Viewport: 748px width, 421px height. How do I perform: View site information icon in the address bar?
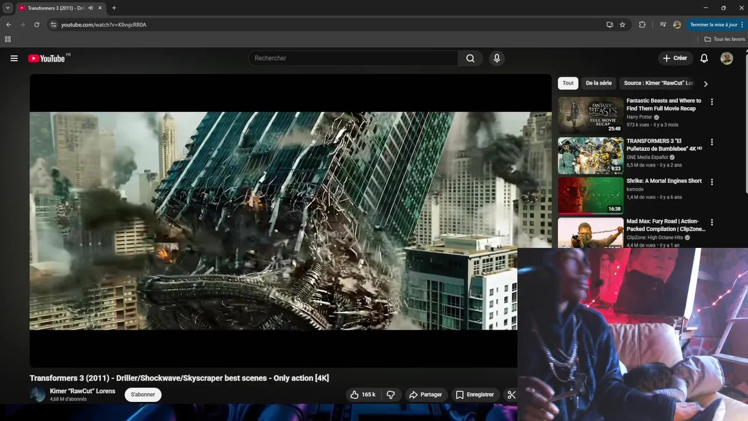pyautogui.click(x=53, y=25)
